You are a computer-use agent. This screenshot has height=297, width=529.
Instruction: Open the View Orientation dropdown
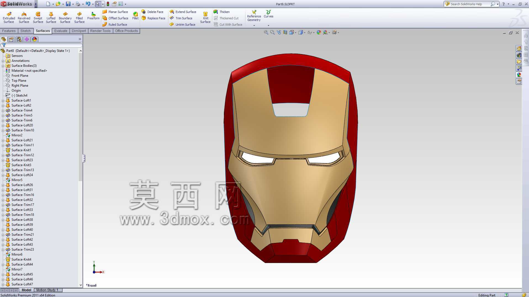click(292, 32)
